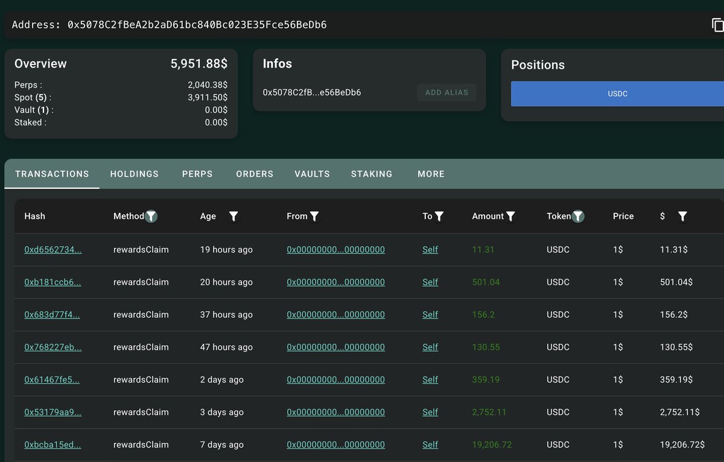This screenshot has height=462, width=724.
Task: Click the Vault (1) label
Action: tap(34, 110)
